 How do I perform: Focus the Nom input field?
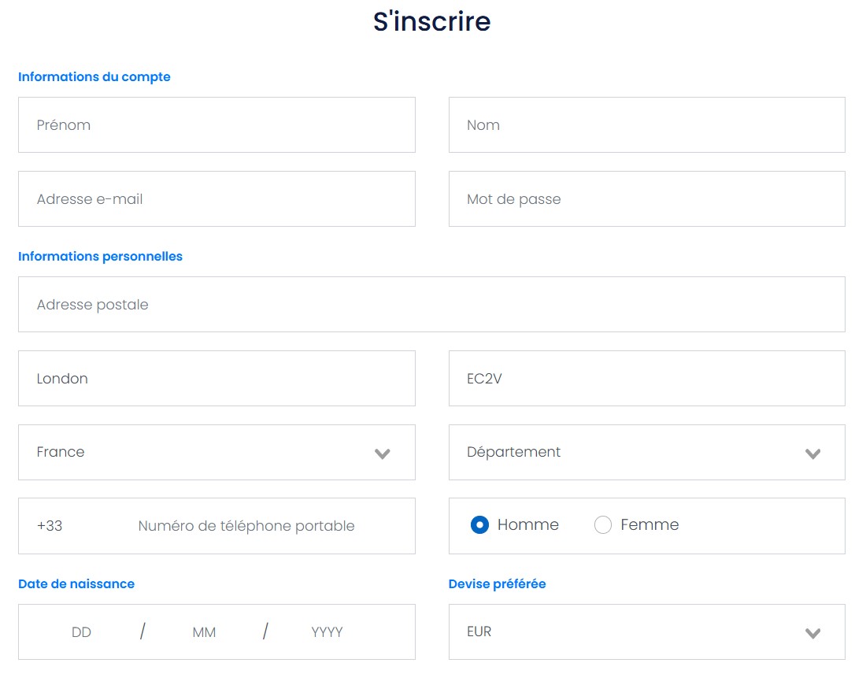coord(646,125)
